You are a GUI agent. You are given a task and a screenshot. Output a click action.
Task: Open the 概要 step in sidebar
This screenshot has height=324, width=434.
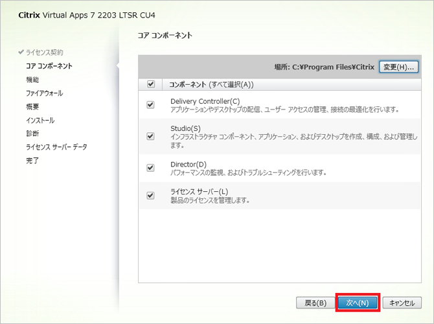[32, 106]
